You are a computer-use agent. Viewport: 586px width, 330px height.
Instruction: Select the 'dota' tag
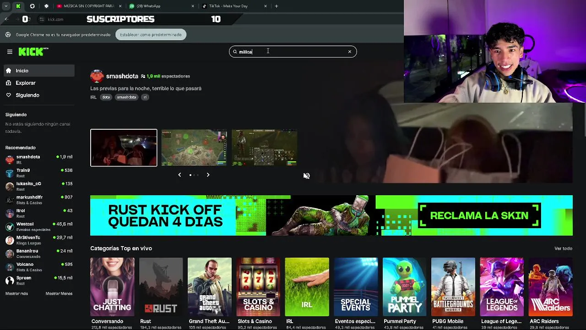pos(106,97)
